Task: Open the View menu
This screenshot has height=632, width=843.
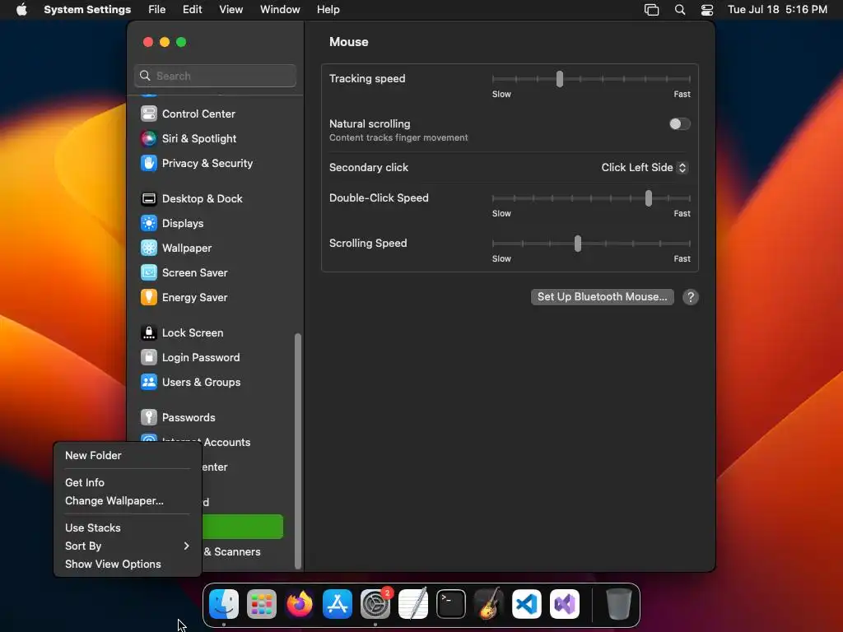Action: 231,10
